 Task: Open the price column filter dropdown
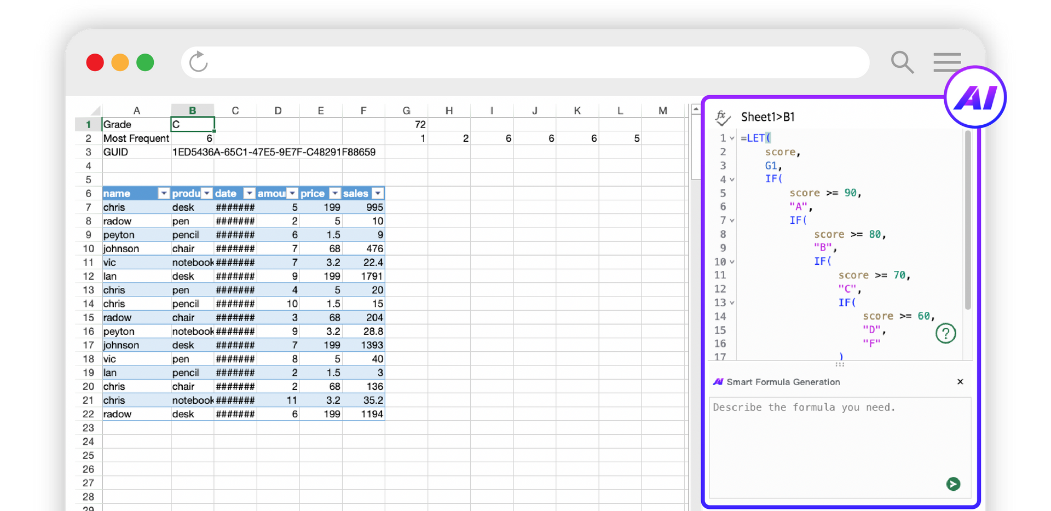335,194
